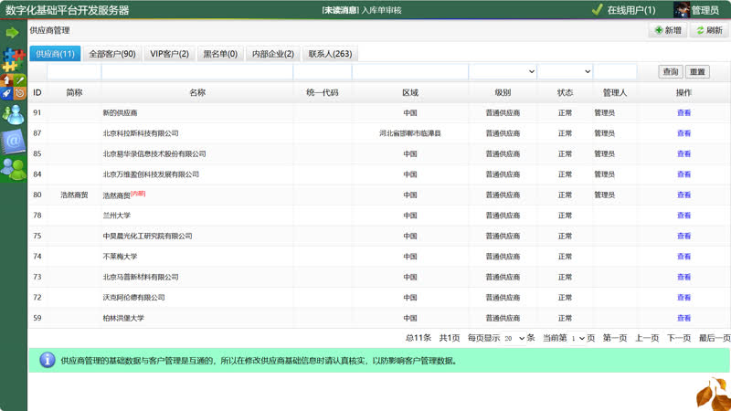This screenshot has height=411, width=731.
Task: Click the green people group sidebar icon
Action: (13, 168)
